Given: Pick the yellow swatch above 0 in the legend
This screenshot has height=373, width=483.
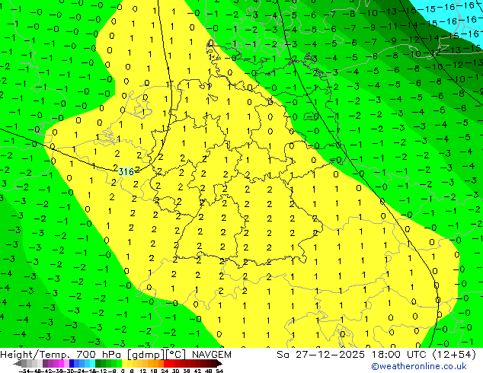Looking at the screenshot, I should click(x=124, y=364).
